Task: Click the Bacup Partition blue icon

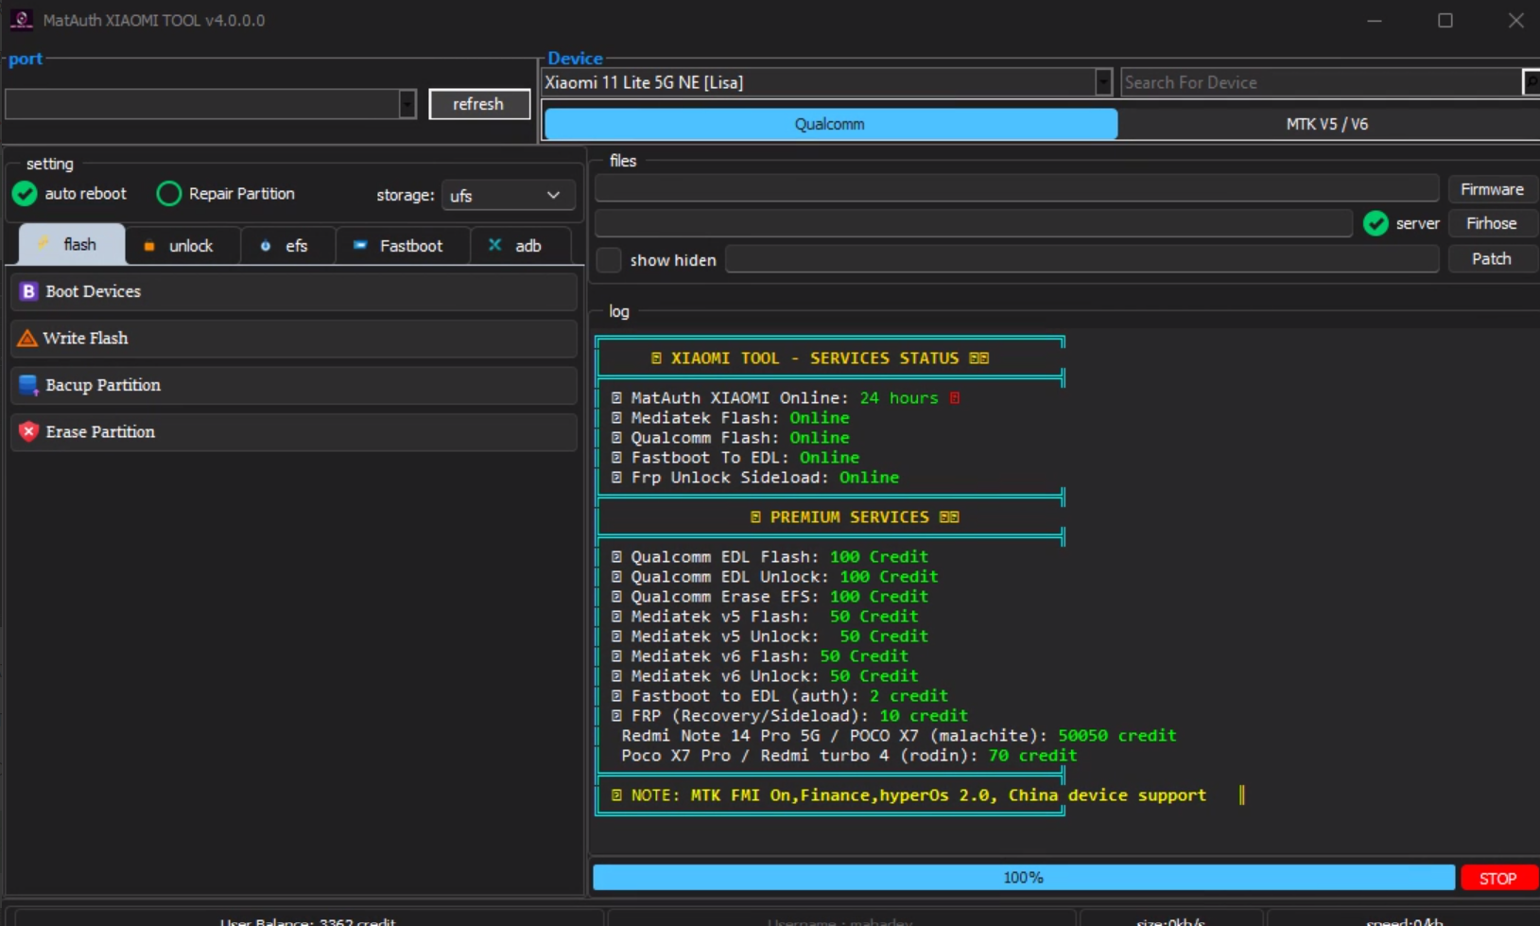Action: point(28,385)
